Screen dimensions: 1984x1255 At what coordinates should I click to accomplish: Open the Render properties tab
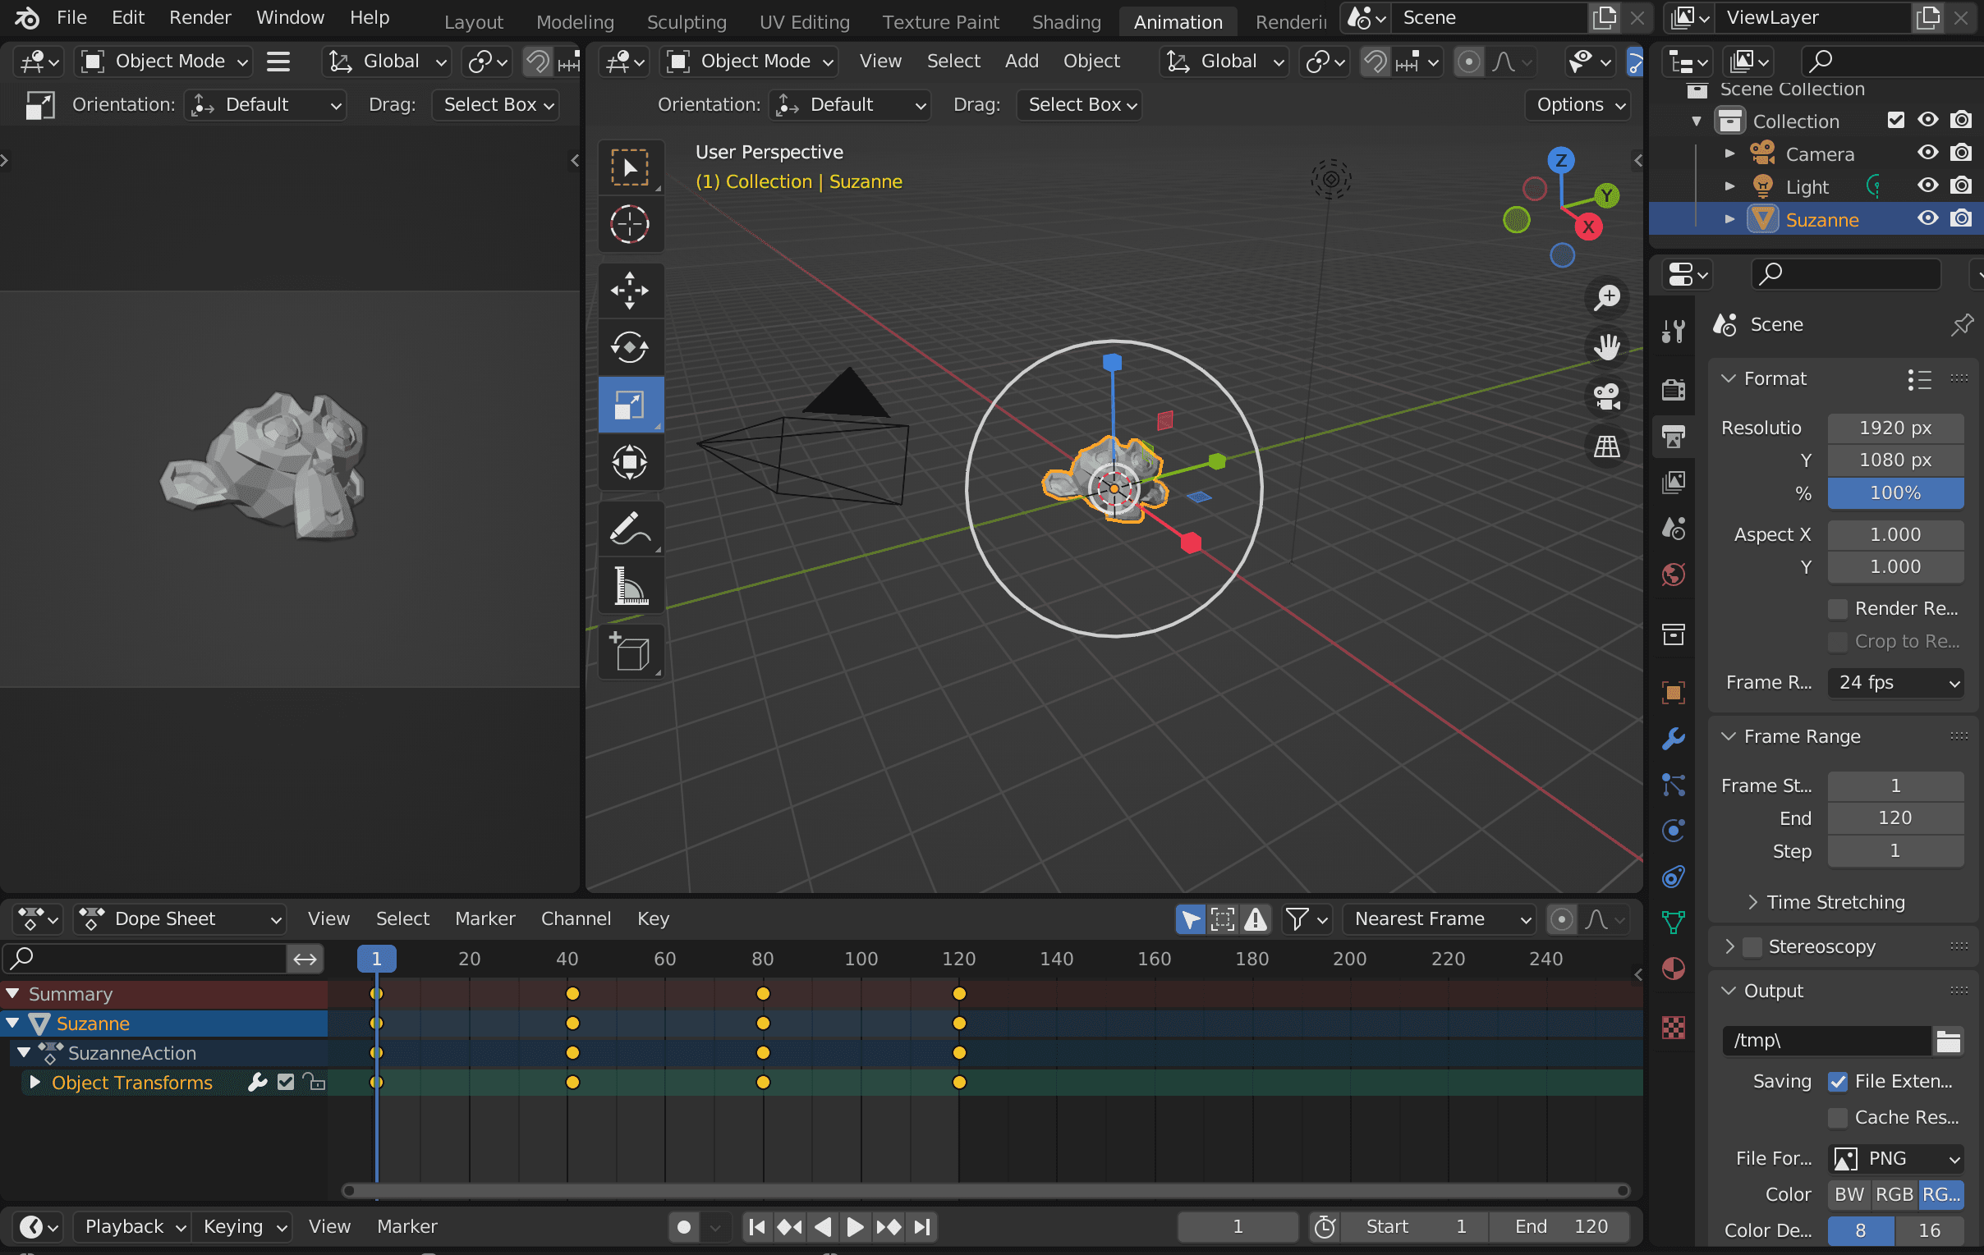pos(1674,389)
